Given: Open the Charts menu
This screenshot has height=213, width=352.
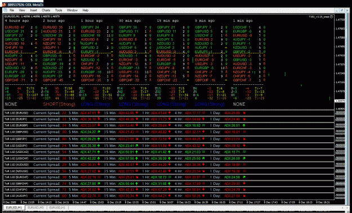Looking at the screenshot, I should (46, 10).
